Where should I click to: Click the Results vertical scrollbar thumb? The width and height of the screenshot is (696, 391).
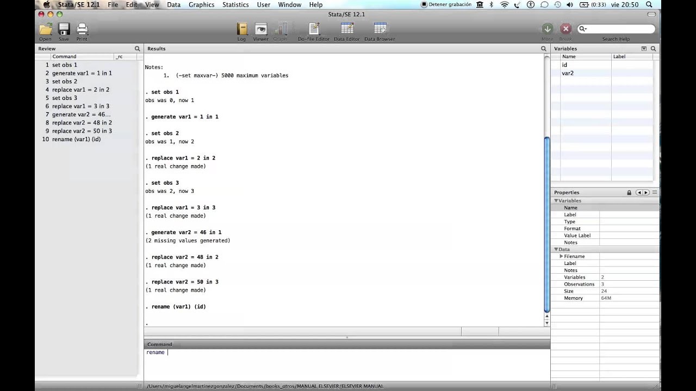547,224
